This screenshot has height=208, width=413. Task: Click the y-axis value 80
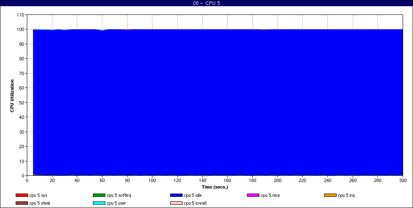point(21,59)
